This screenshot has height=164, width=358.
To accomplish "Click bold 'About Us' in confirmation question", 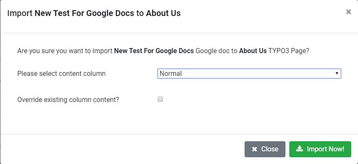I will [x=253, y=51].
